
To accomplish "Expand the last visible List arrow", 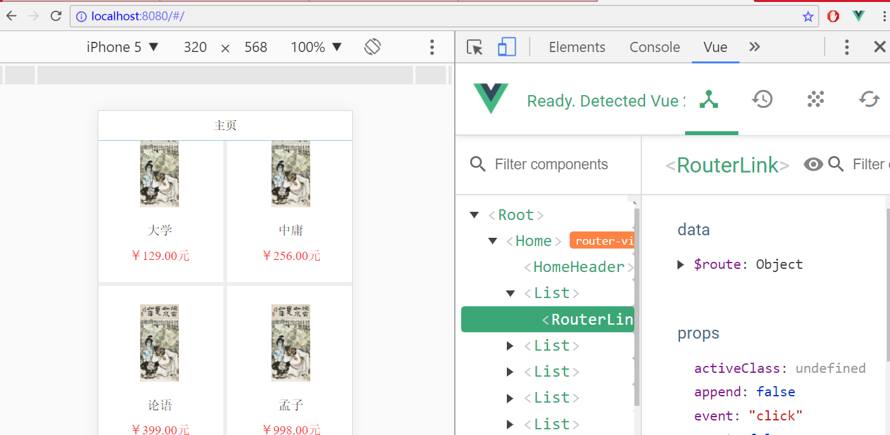I will click(510, 424).
